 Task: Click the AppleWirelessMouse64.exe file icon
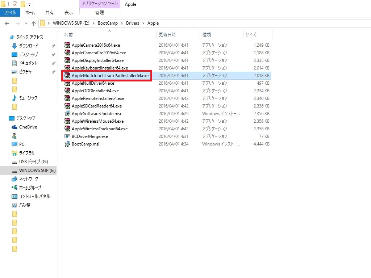click(x=67, y=121)
